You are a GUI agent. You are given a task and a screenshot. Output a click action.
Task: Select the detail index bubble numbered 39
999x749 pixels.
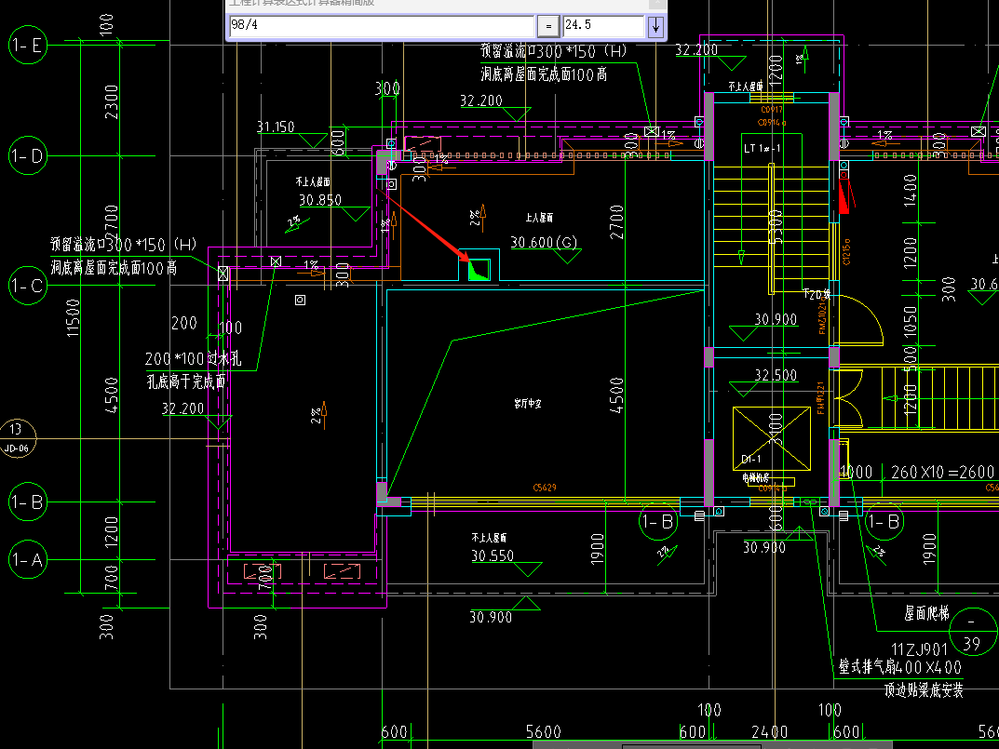click(973, 631)
